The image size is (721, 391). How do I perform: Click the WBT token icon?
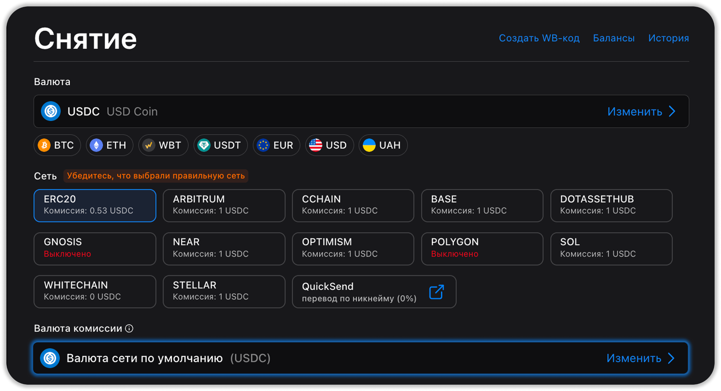click(x=149, y=145)
